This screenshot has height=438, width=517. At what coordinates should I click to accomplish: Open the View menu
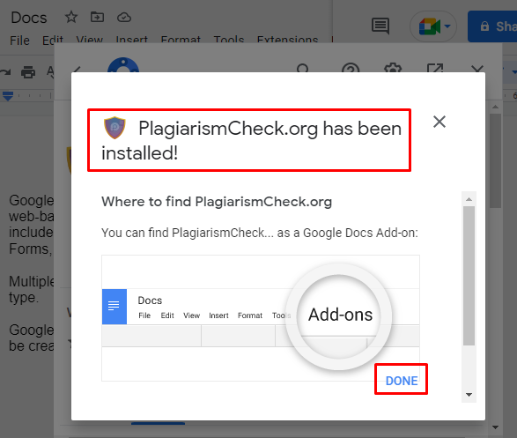click(89, 40)
